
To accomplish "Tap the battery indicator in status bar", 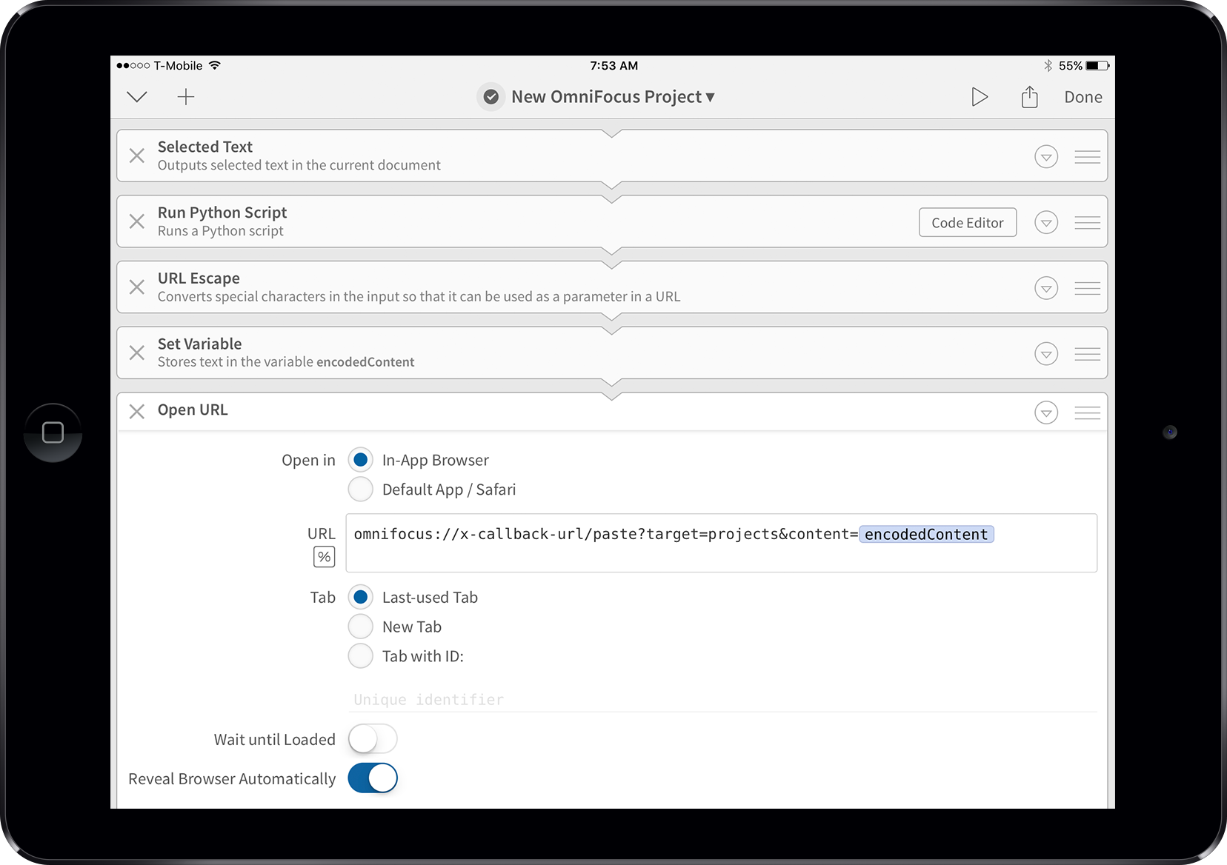I will pos(1098,65).
